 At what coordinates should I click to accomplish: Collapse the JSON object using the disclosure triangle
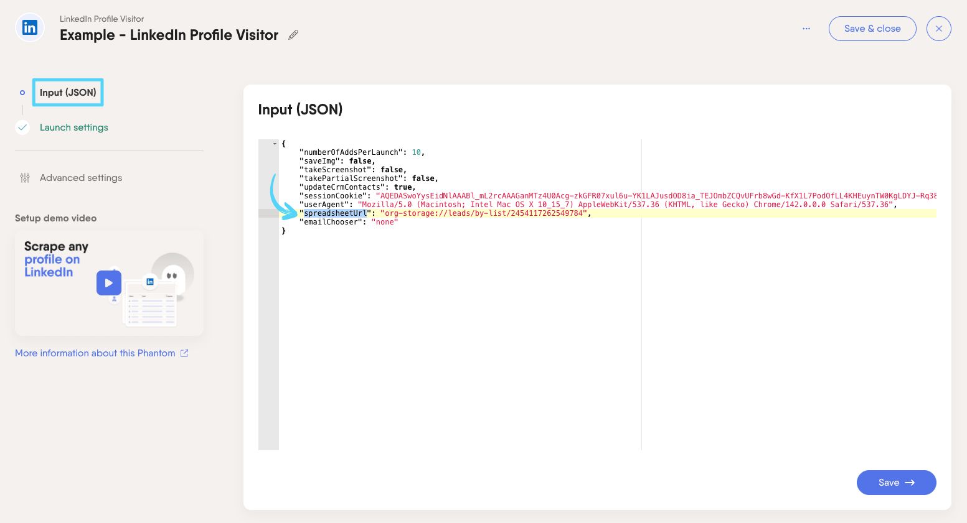pos(274,144)
